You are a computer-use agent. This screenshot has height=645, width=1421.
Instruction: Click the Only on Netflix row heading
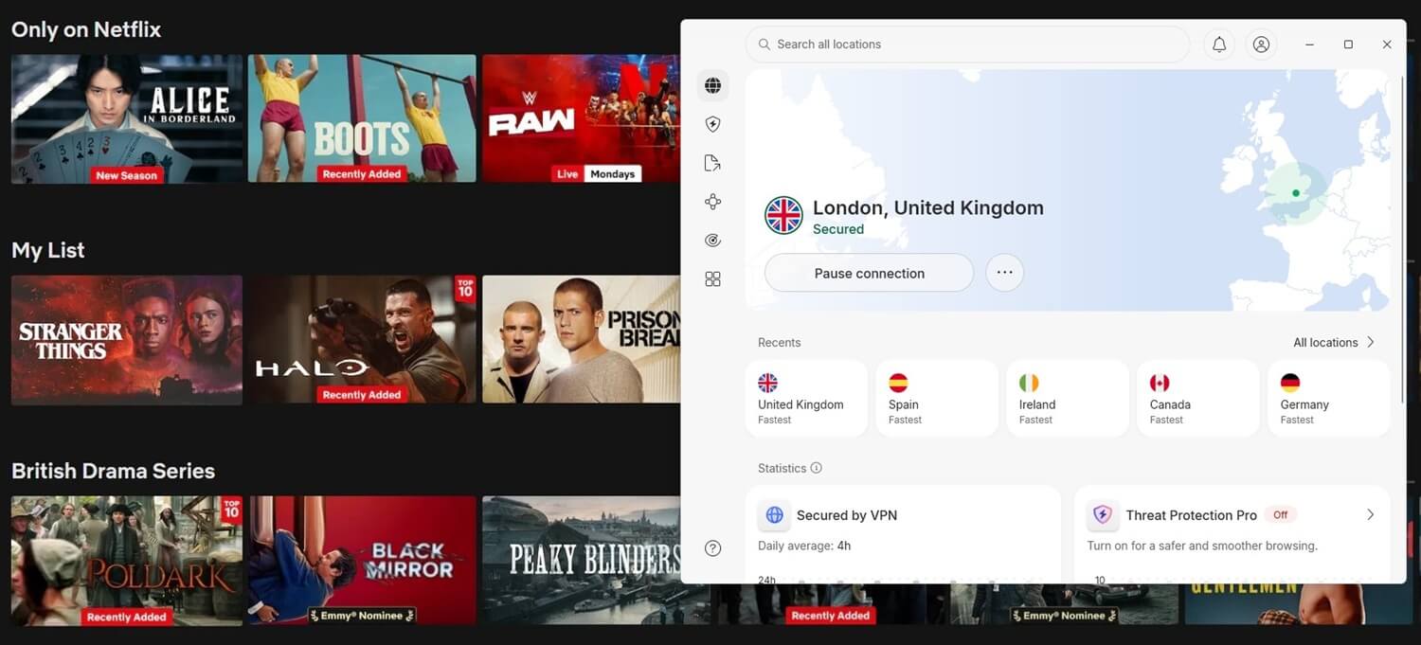[86, 29]
